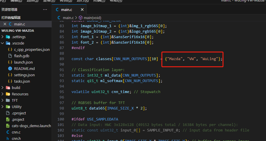This screenshot has width=266, height=141.
Task: Click the "WuLing" string on line 89
Action: click(x=209, y=59)
